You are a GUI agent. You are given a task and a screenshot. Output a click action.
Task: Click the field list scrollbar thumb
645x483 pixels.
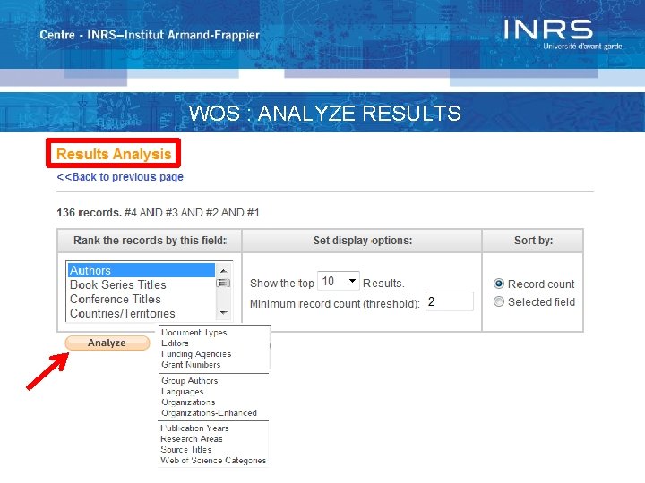pos(223,283)
